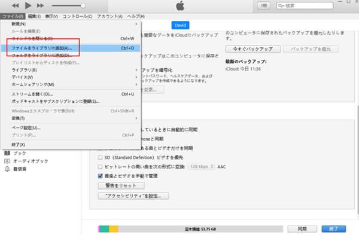This screenshot has height=235, width=359.
Task: Click the blue 終了 button
Action: (x=334, y=229)
